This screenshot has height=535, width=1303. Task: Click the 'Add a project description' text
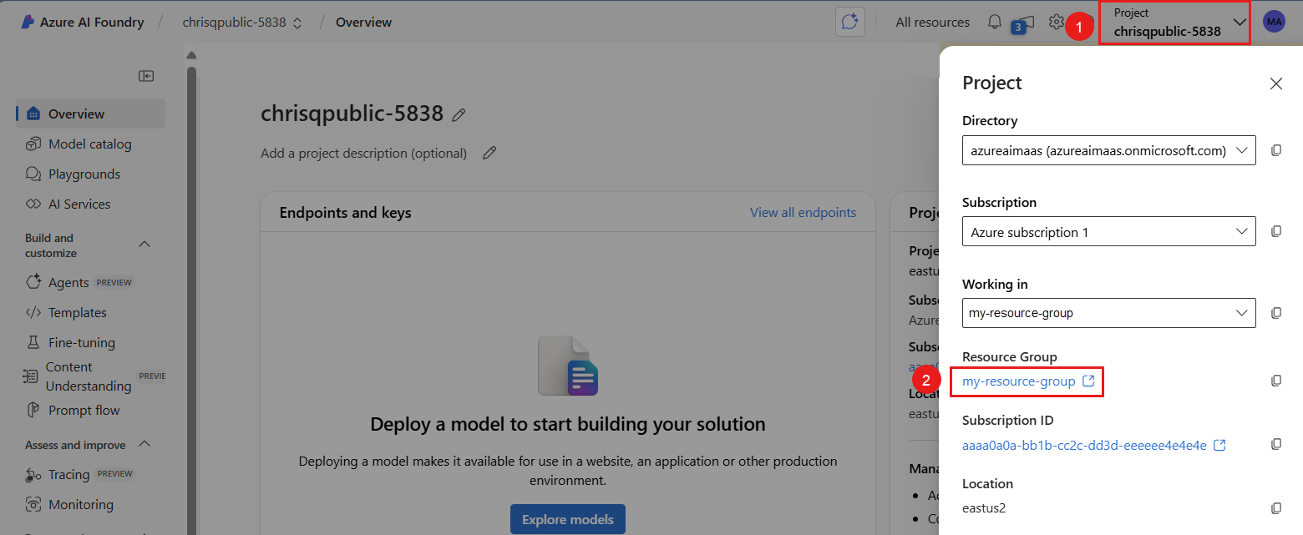pyautogui.click(x=363, y=153)
